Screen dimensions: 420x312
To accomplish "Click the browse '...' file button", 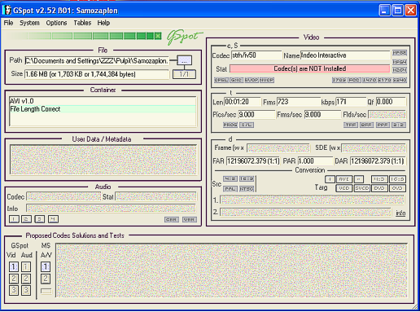I will [x=185, y=60].
